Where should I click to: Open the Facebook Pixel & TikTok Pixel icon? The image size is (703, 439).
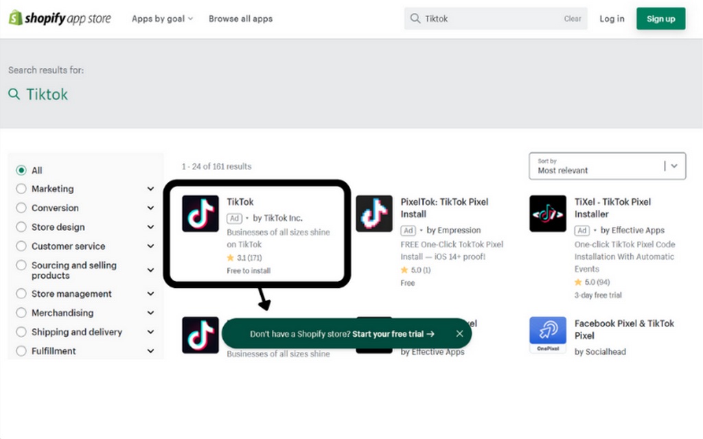(548, 335)
